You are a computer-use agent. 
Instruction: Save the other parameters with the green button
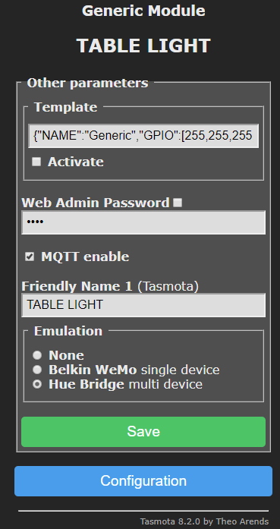coord(143,432)
